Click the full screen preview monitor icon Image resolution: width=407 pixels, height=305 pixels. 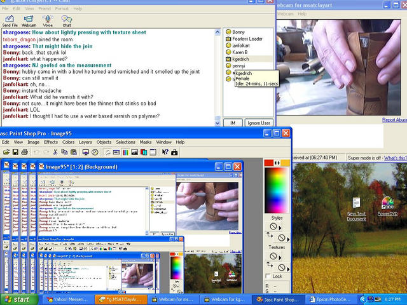tap(86, 152)
